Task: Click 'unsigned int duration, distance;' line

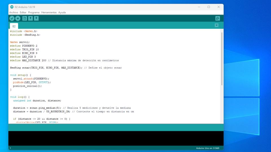Action: tap(37, 100)
